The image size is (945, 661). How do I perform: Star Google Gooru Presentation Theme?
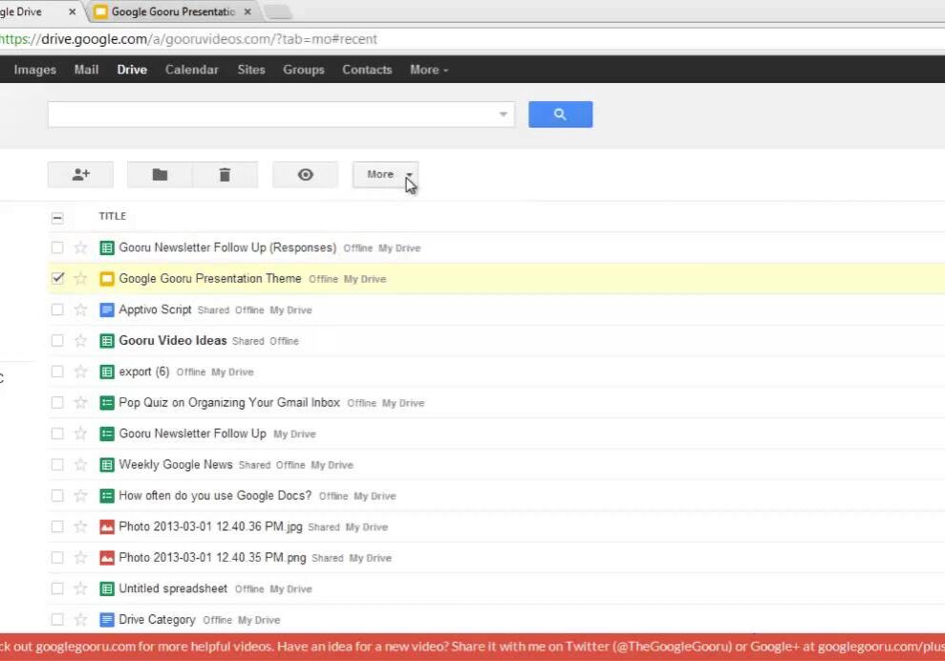point(80,278)
